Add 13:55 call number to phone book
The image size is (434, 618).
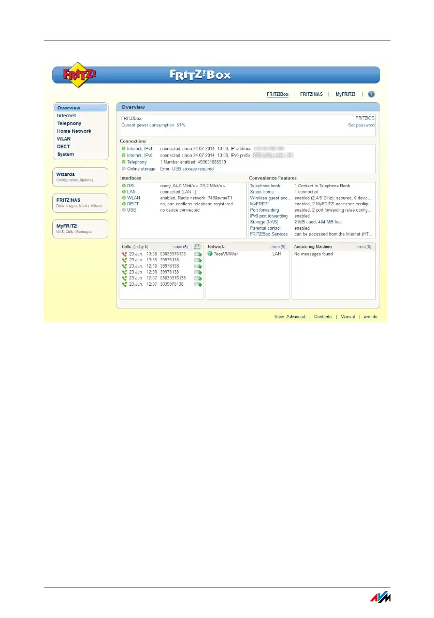pos(198,260)
